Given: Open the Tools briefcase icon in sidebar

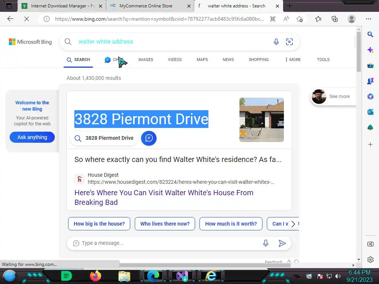Looking at the screenshot, I should (x=370, y=65).
